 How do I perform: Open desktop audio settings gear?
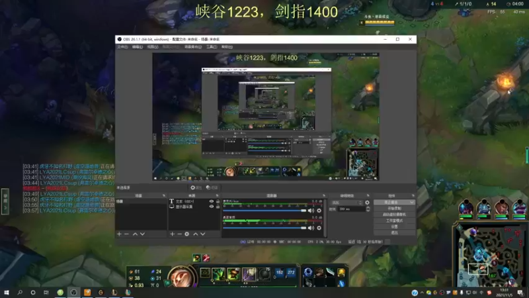(319, 228)
